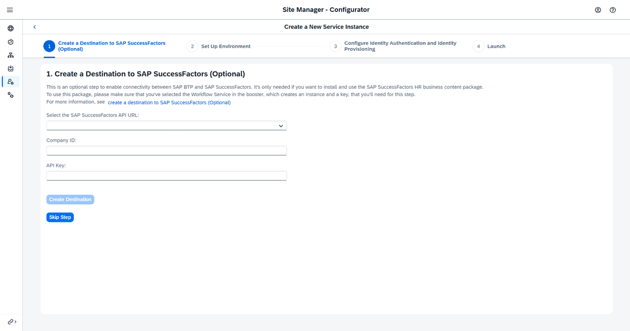Click the Select the SAP SuccessFactors API URL label
This screenshot has height=331, width=630.
[93, 115]
